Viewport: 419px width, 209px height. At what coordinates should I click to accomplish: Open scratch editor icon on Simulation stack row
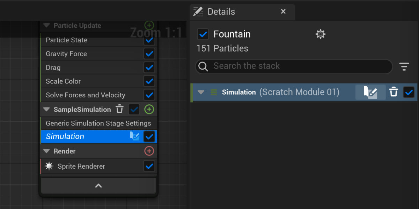pyautogui.click(x=134, y=136)
